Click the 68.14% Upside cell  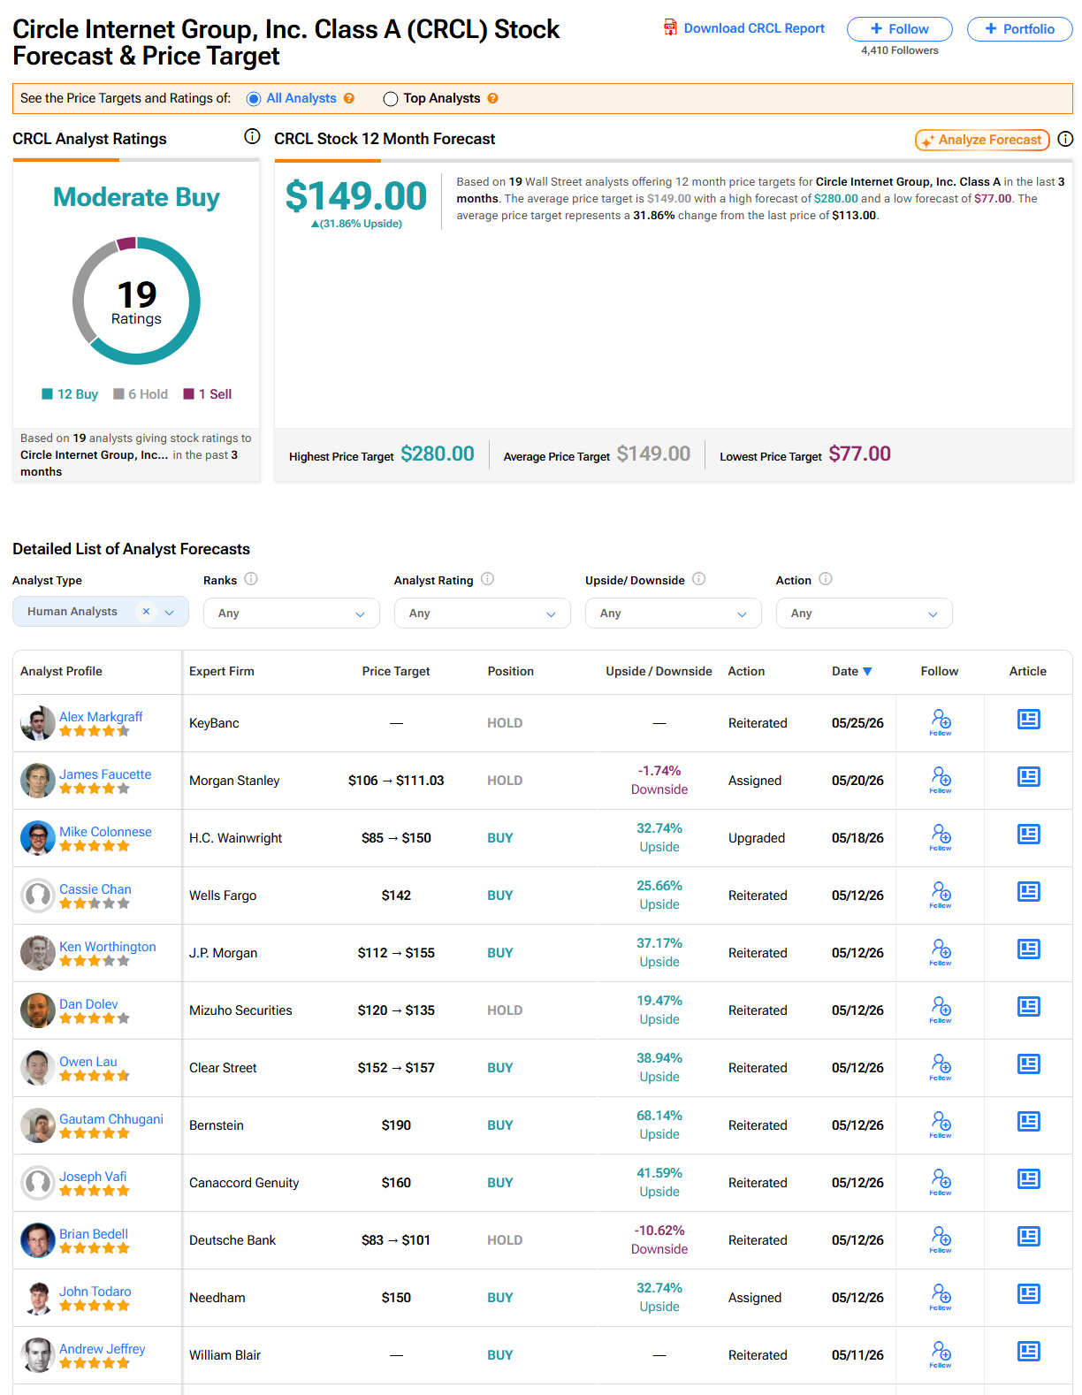659,1124
